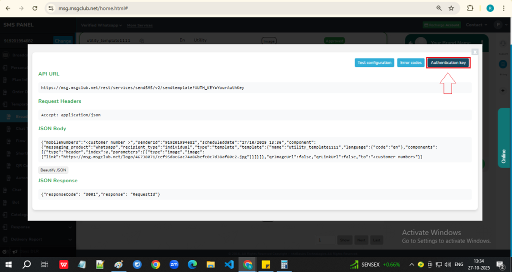The width and height of the screenshot is (512, 272).
Task: Open the notification center icon
Action: [x=499, y=264]
